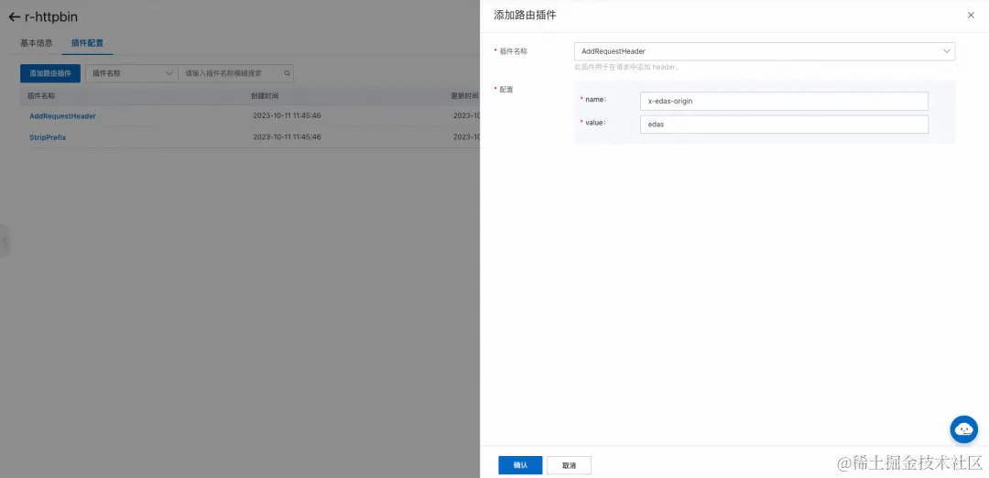Image resolution: width=989 pixels, height=478 pixels.
Task: Open the 插件名称 search filter dropdown
Action: (x=132, y=73)
